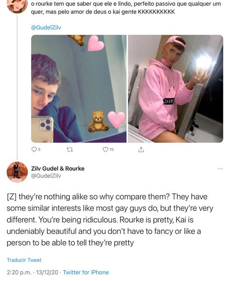Click the reply count number 5
Image resolution: width=230 pixels, height=281 pixels.
[x=39, y=149]
